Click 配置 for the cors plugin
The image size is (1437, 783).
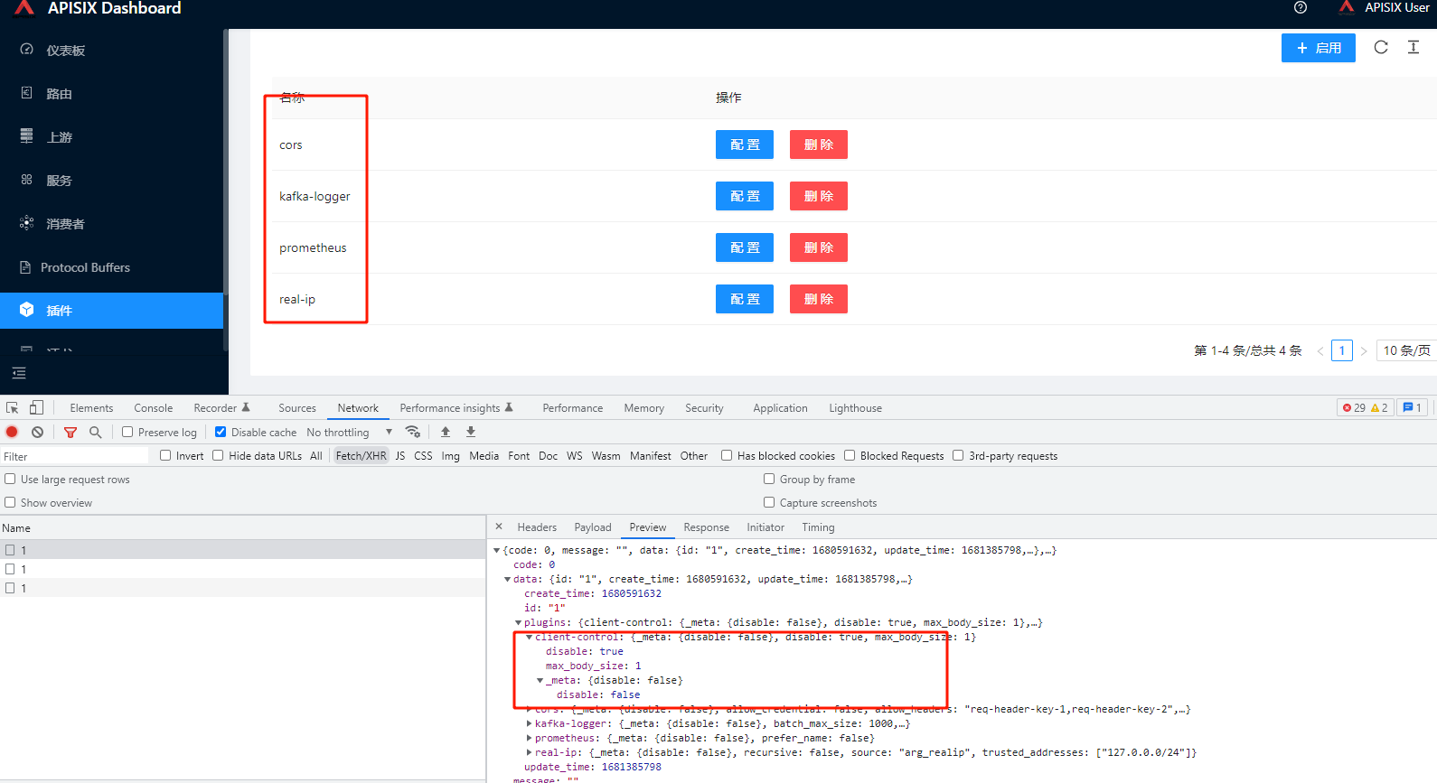pos(745,144)
